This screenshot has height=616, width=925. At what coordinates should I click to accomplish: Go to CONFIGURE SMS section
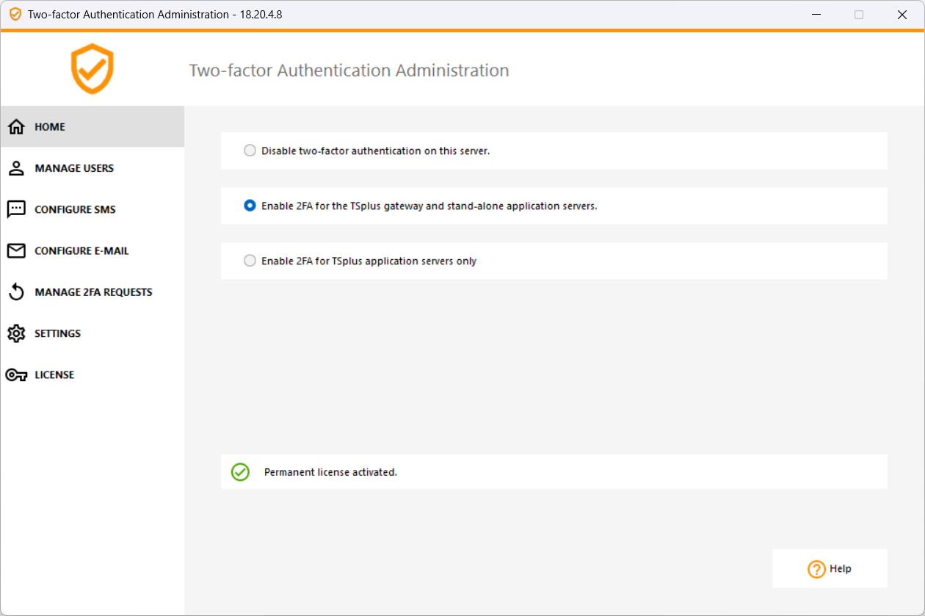point(92,209)
